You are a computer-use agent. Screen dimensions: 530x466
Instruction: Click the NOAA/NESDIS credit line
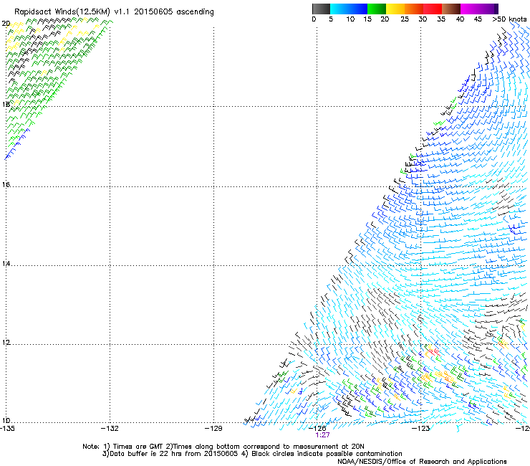(x=422, y=462)
